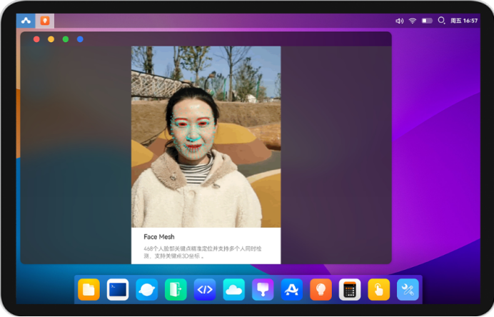The width and height of the screenshot is (494, 317).
Task: Check the battery indicator in the top bar
Action: (427, 21)
